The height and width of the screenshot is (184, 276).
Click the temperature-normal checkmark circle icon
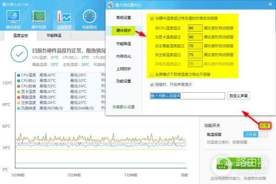19,54
